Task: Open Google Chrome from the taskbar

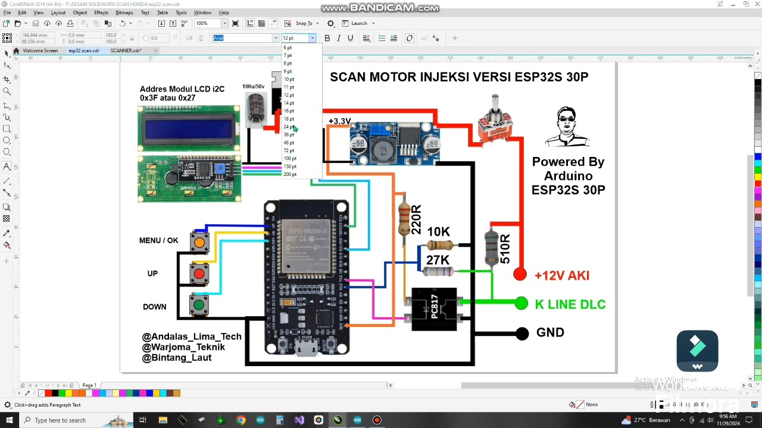Action: (241, 420)
